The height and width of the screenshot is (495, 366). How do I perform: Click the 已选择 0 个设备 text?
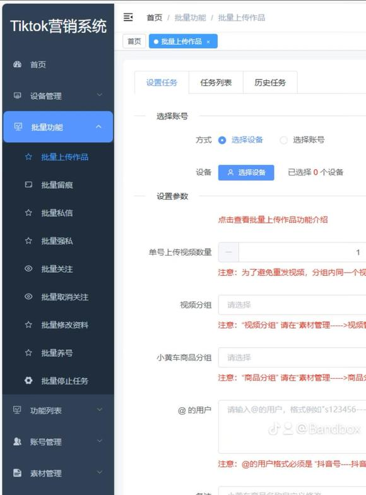316,172
